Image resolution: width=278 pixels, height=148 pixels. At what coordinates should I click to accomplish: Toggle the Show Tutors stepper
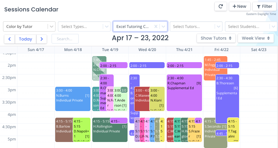[x=216, y=38]
